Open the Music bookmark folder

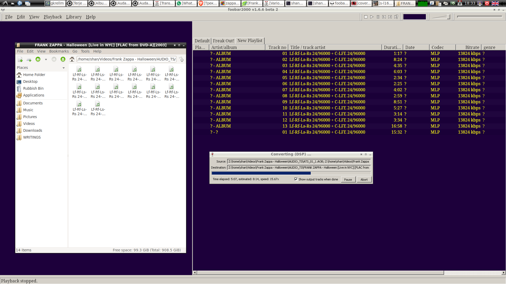pyautogui.click(x=28, y=110)
